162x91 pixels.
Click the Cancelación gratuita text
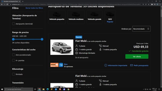coord(140,51)
